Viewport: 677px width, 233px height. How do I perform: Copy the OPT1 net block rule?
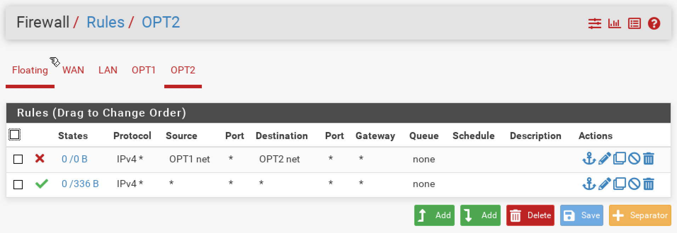[619, 159]
